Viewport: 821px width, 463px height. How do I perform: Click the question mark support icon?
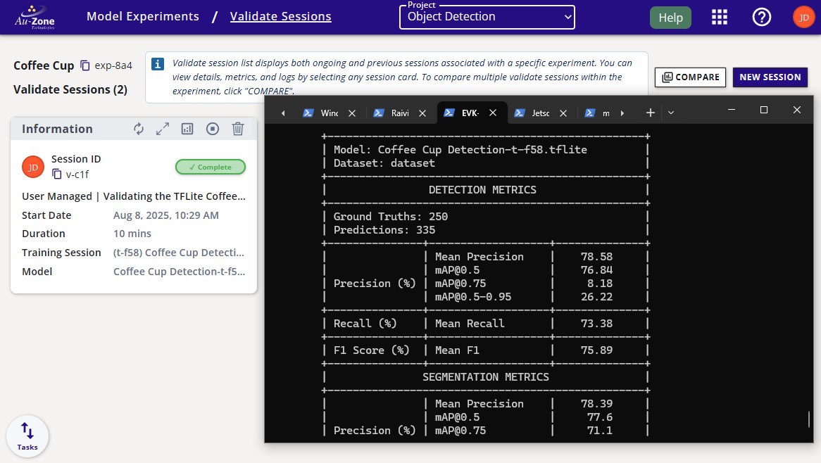pos(762,17)
